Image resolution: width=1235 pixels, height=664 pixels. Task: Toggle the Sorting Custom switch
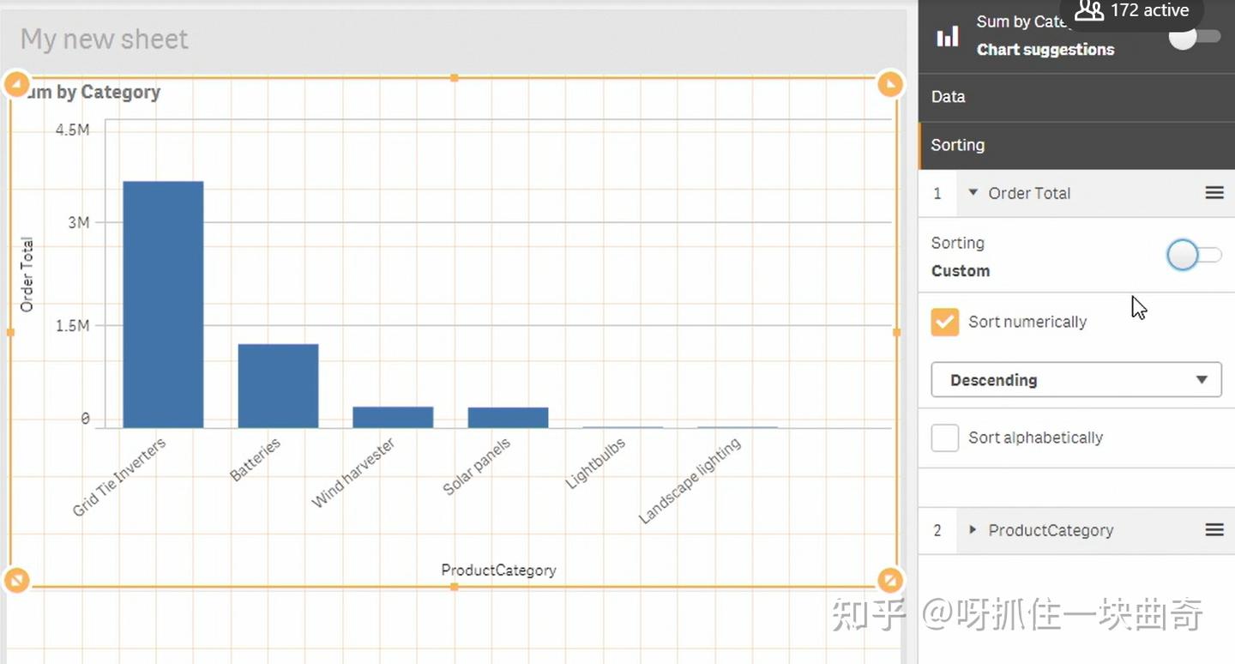pyautogui.click(x=1195, y=255)
